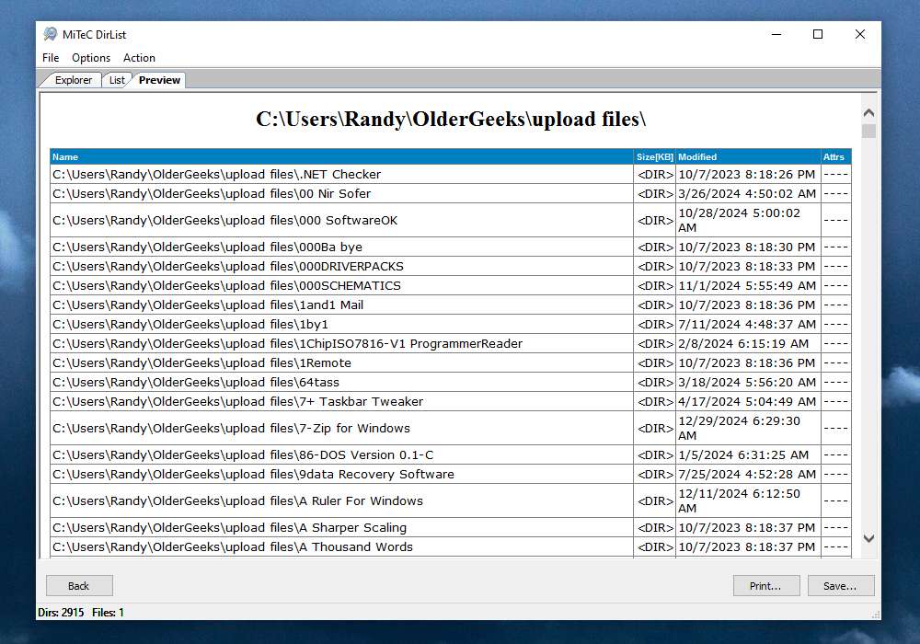920x644 pixels.
Task: Select the 000 SoftwareOK folder path
Action: pos(224,221)
